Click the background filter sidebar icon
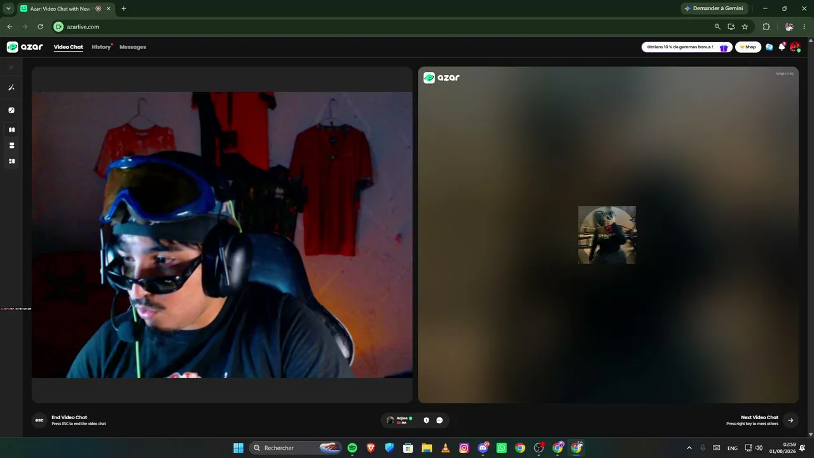This screenshot has height=458, width=814. [11, 110]
